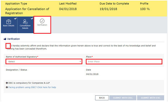Image resolution: width=168 pixels, height=102 pixels.
Task: Open the Name of Authorized Signatory dropdown
Action: [44, 62]
